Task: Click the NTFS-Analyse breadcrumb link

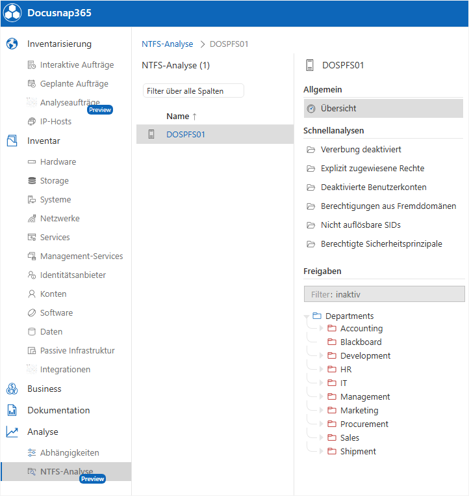Action: pyautogui.click(x=168, y=44)
